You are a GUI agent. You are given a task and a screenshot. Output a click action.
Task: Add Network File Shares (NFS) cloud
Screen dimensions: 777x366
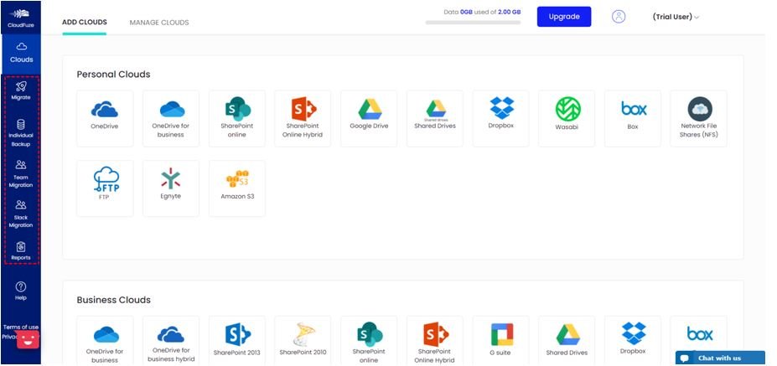(699, 118)
